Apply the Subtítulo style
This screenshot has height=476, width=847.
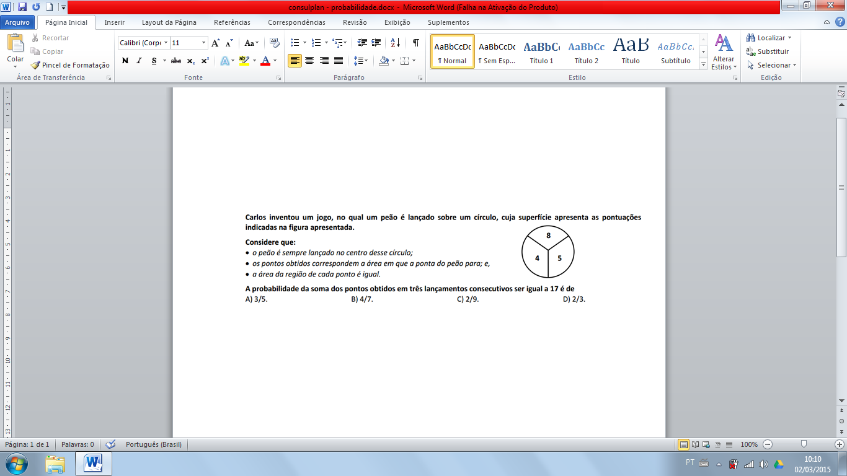[x=676, y=51]
